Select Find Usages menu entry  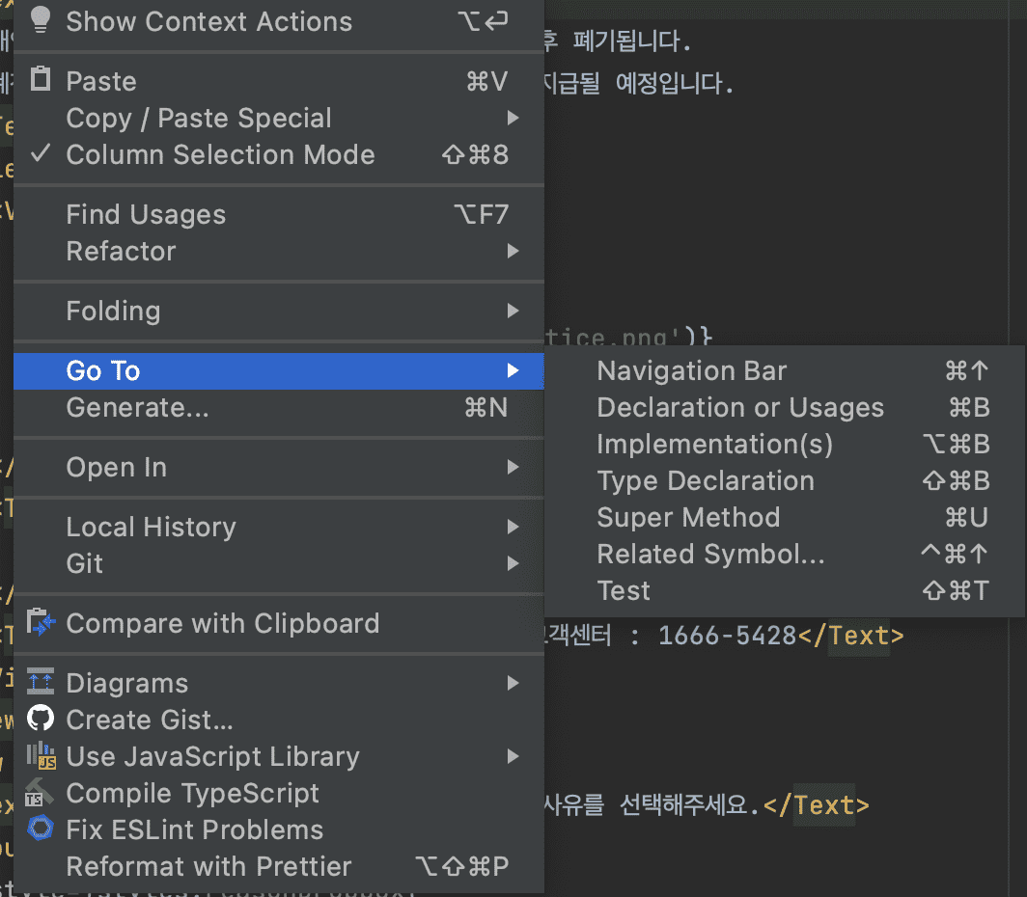pyautogui.click(x=146, y=214)
